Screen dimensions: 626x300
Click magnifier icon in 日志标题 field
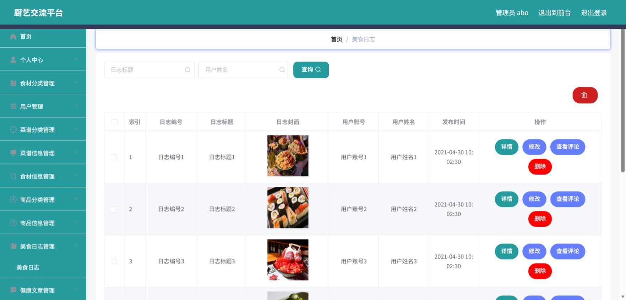[x=187, y=70]
